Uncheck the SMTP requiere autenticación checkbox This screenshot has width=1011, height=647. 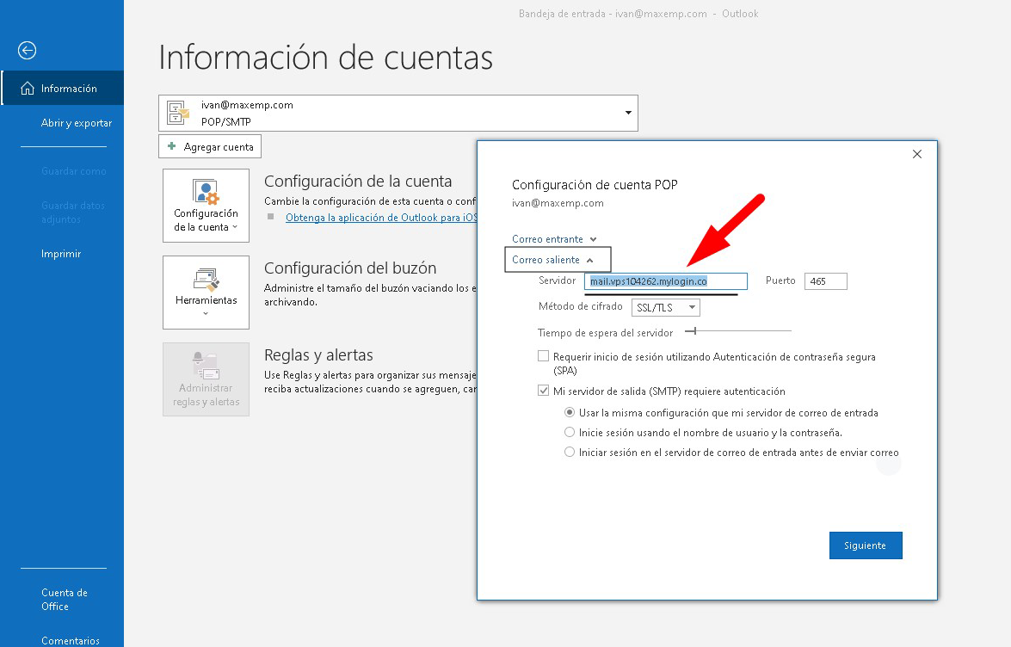click(543, 391)
